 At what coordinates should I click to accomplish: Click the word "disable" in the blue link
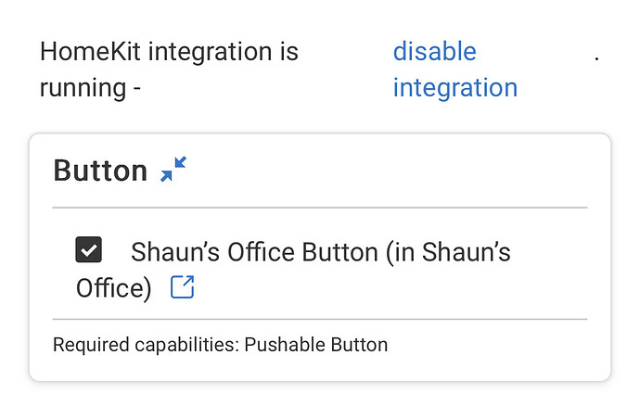[x=435, y=51]
